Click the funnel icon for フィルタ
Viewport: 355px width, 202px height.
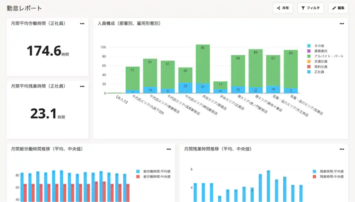click(x=303, y=8)
